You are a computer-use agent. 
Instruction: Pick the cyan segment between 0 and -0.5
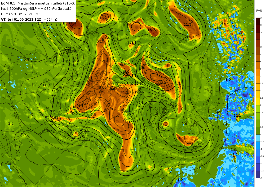click(x=258, y=138)
